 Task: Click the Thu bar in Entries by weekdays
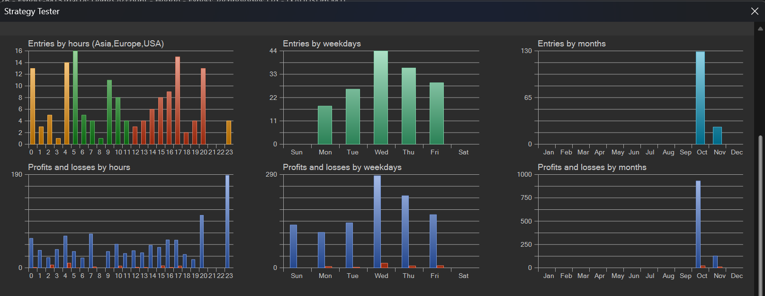point(409,106)
